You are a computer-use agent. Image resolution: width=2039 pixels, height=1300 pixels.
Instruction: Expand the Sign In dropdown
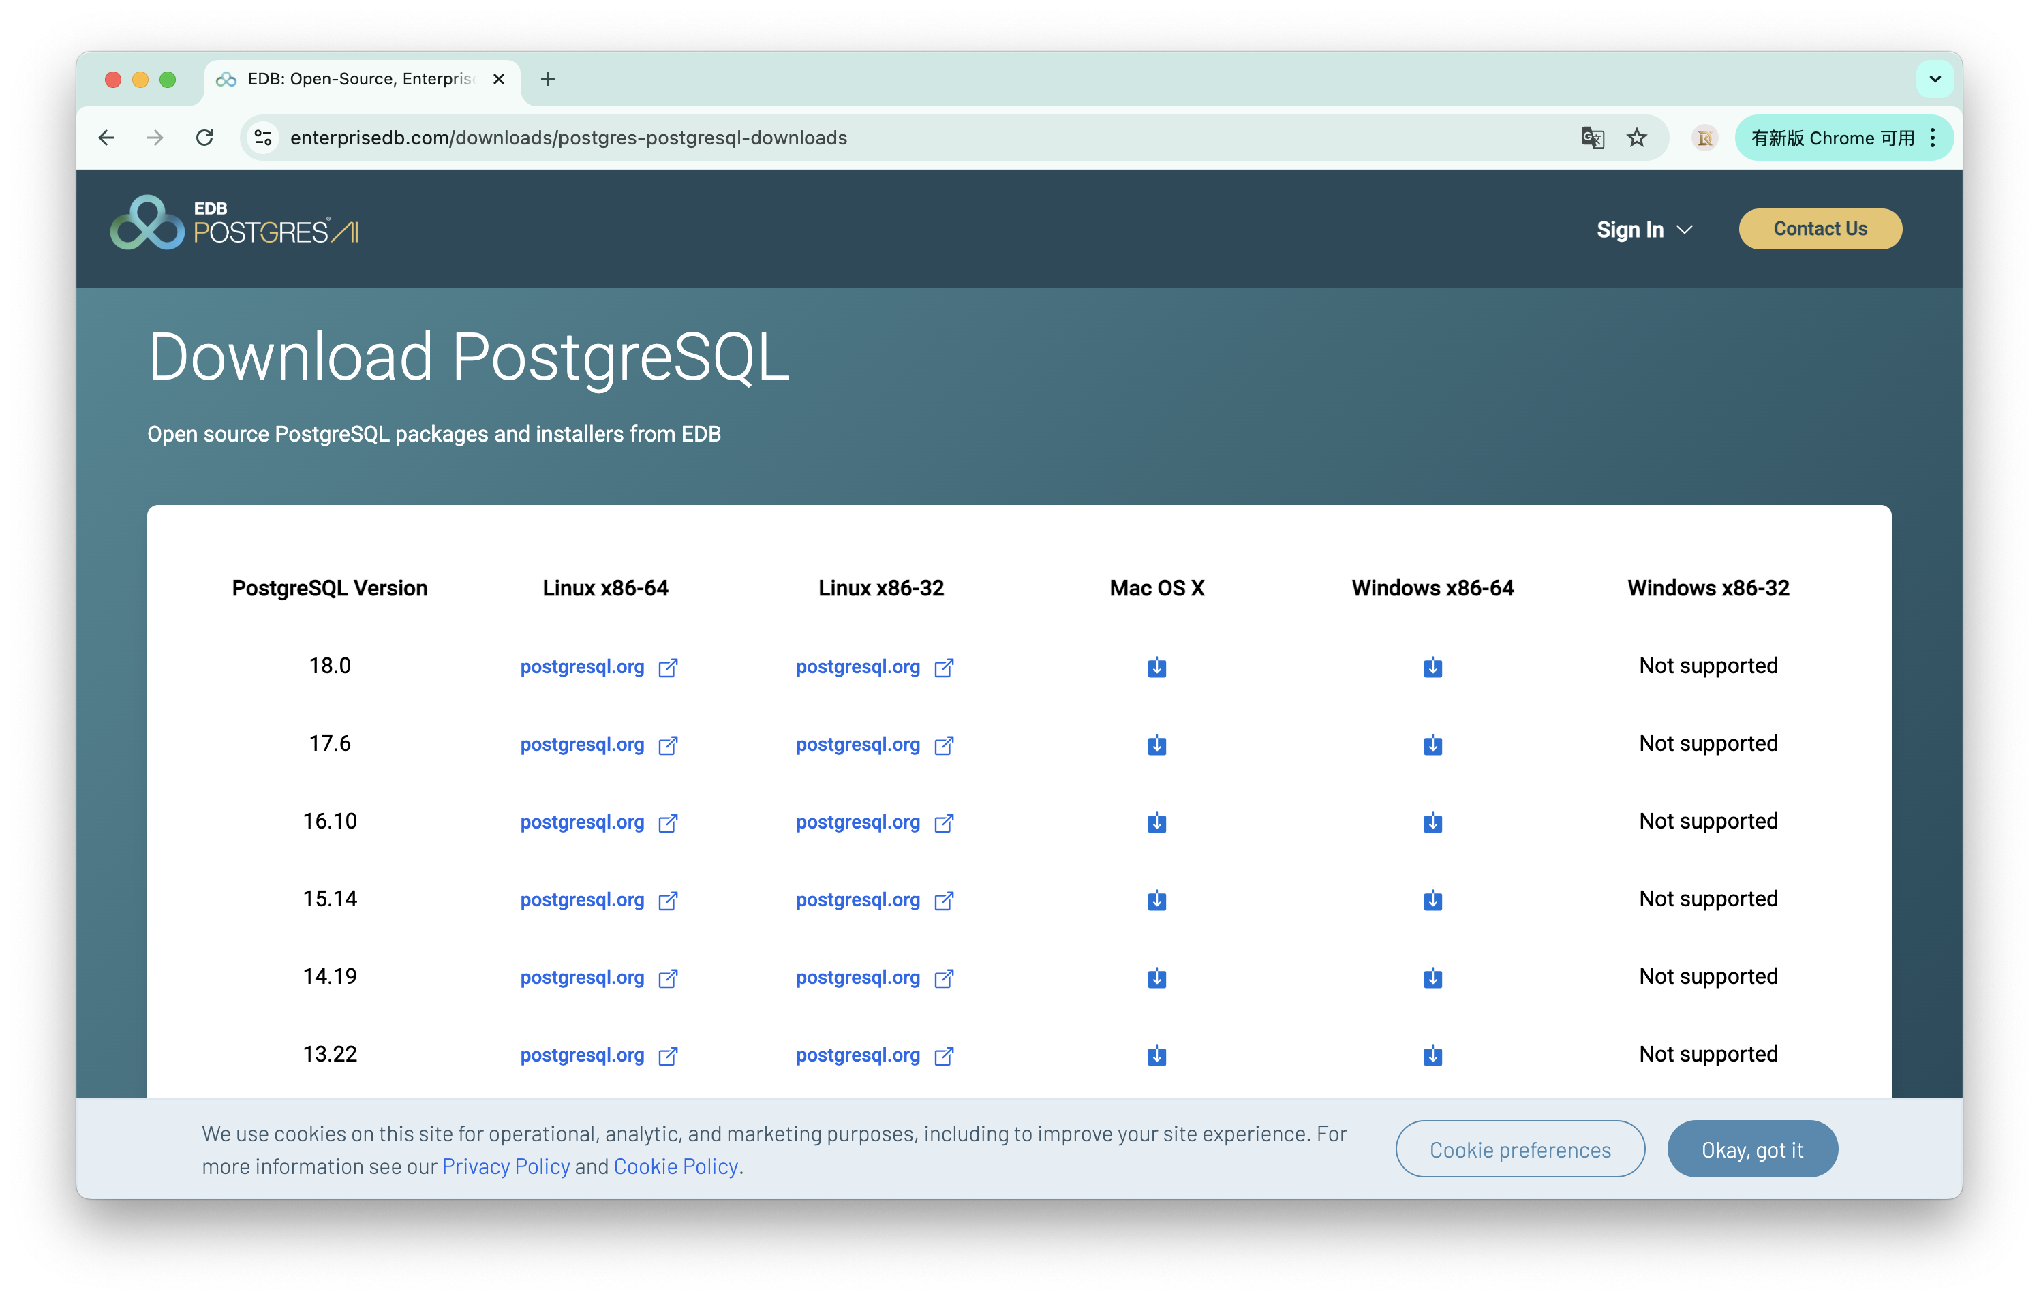[x=1644, y=230]
